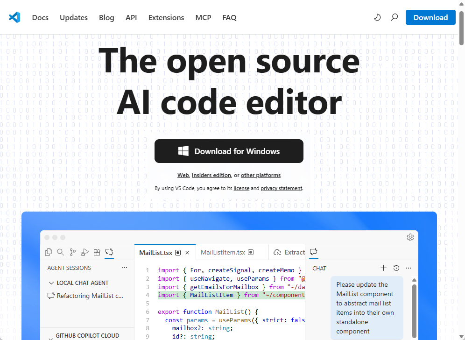Open the Updates page
The height and width of the screenshot is (340, 465).
(x=74, y=17)
